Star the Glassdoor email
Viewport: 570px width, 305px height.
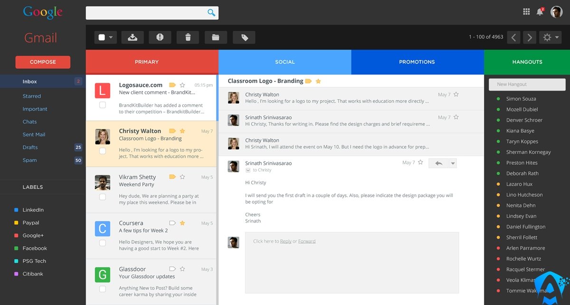click(182, 269)
